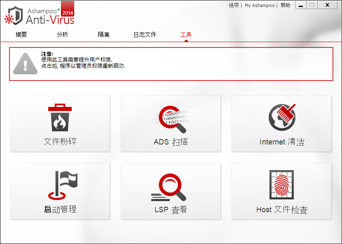Open Internet 清洁 globe brush icon
Image resolution: width=342 pixels, height=244 pixels.
282,118
